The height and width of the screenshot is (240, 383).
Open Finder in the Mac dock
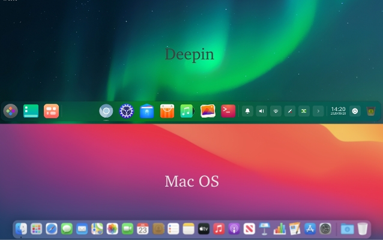[21, 229]
